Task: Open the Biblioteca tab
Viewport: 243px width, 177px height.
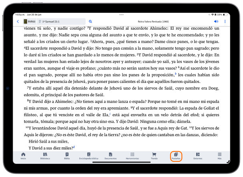Action: click(x=45, y=156)
